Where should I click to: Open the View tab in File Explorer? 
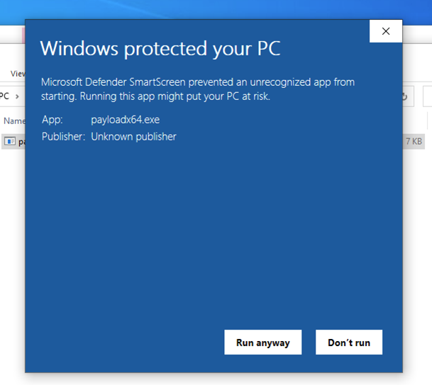[x=18, y=74]
